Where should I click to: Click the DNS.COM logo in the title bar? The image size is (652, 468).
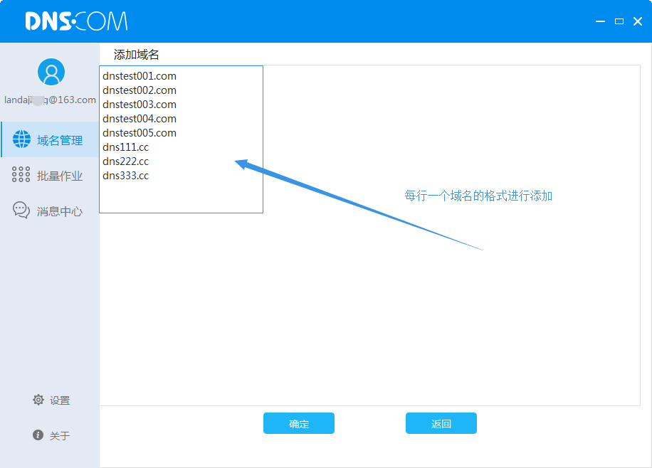pyautogui.click(x=76, y=21)
